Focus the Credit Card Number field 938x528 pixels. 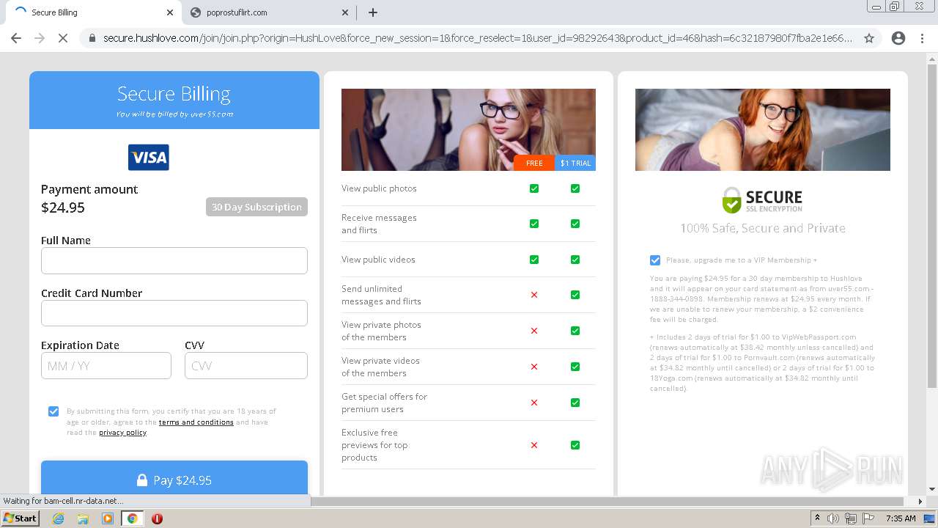tap(174, 313)
